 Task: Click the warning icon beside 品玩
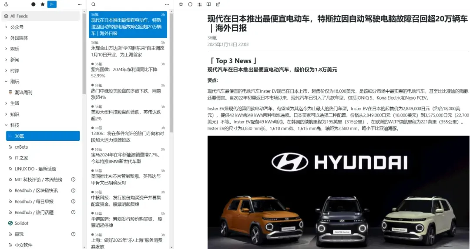tap(73, 234)
